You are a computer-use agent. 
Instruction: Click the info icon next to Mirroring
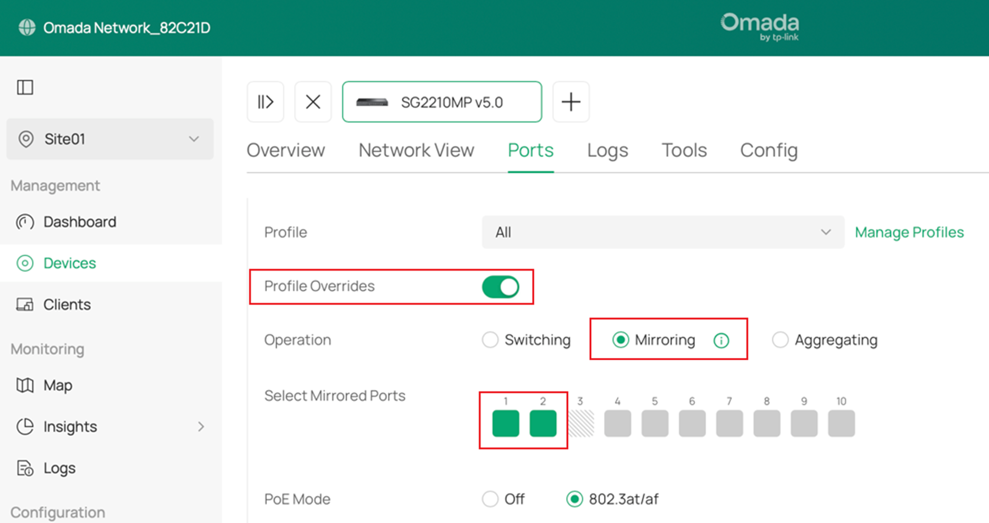721,340
